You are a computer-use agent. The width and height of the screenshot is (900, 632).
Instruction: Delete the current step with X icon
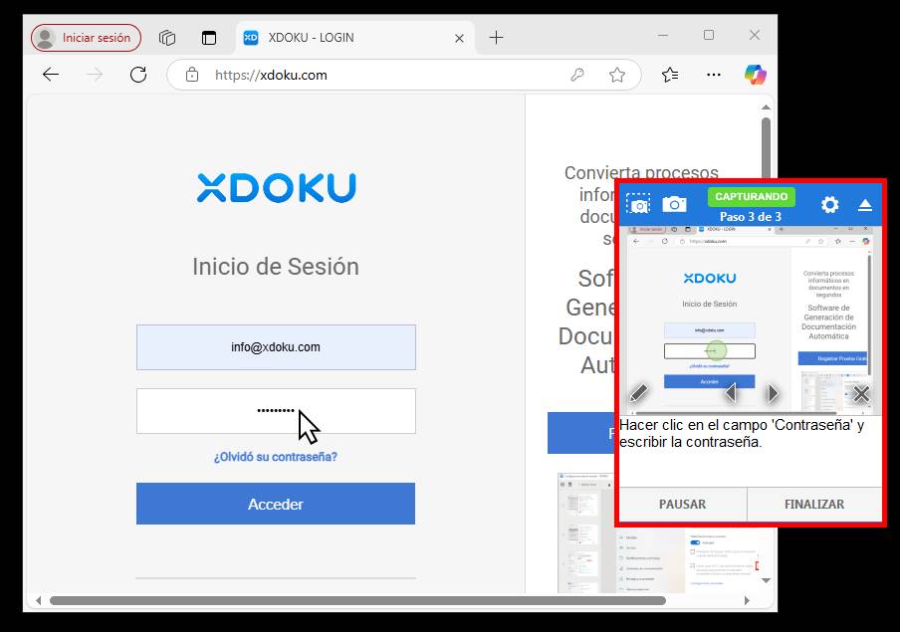click(x=861, y=394)
